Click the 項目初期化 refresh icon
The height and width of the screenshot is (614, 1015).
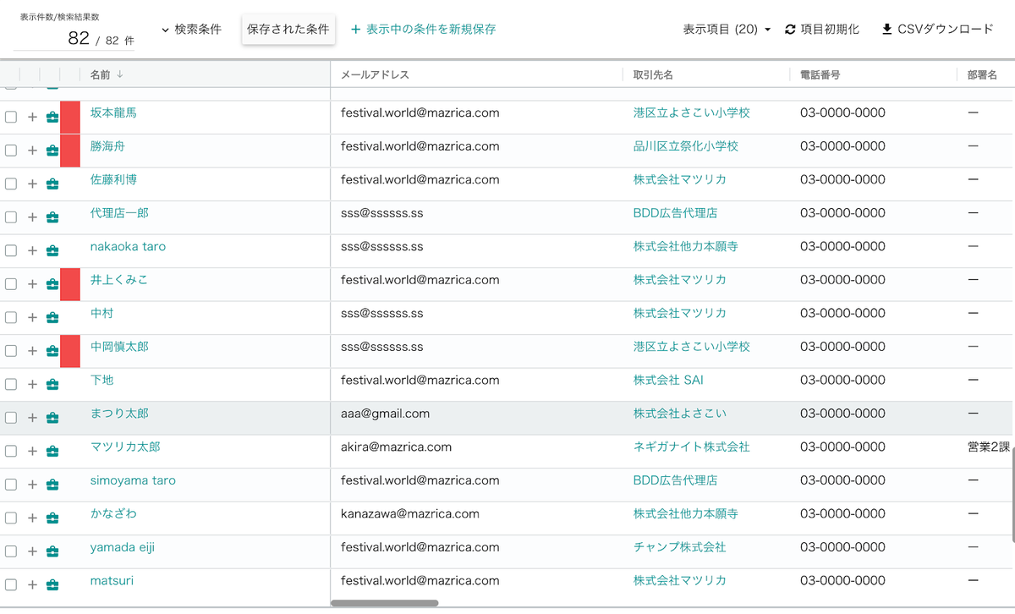pyautogui.click(x=790, y=30)
